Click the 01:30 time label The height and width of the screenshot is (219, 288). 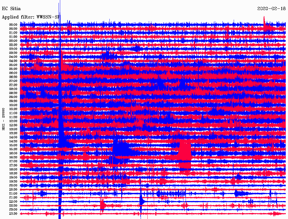(x=13, y=37)
